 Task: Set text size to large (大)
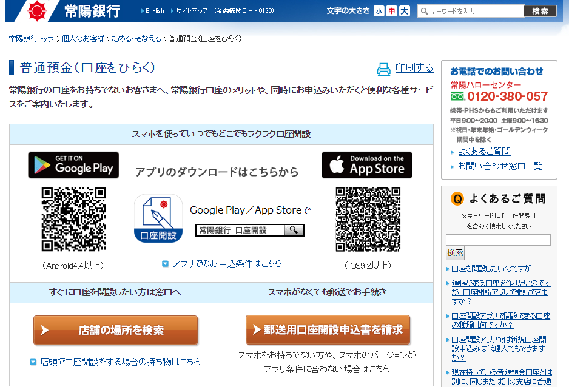pos(404,12)
